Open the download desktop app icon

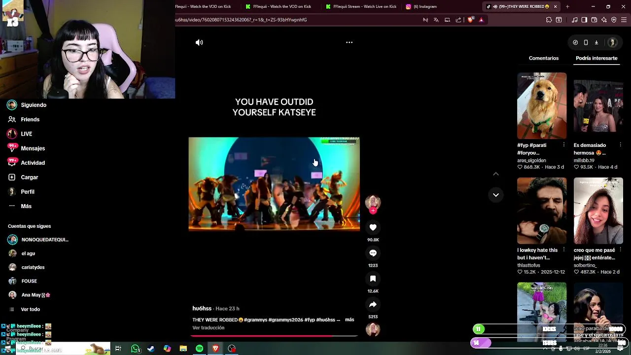pos(596,42)
